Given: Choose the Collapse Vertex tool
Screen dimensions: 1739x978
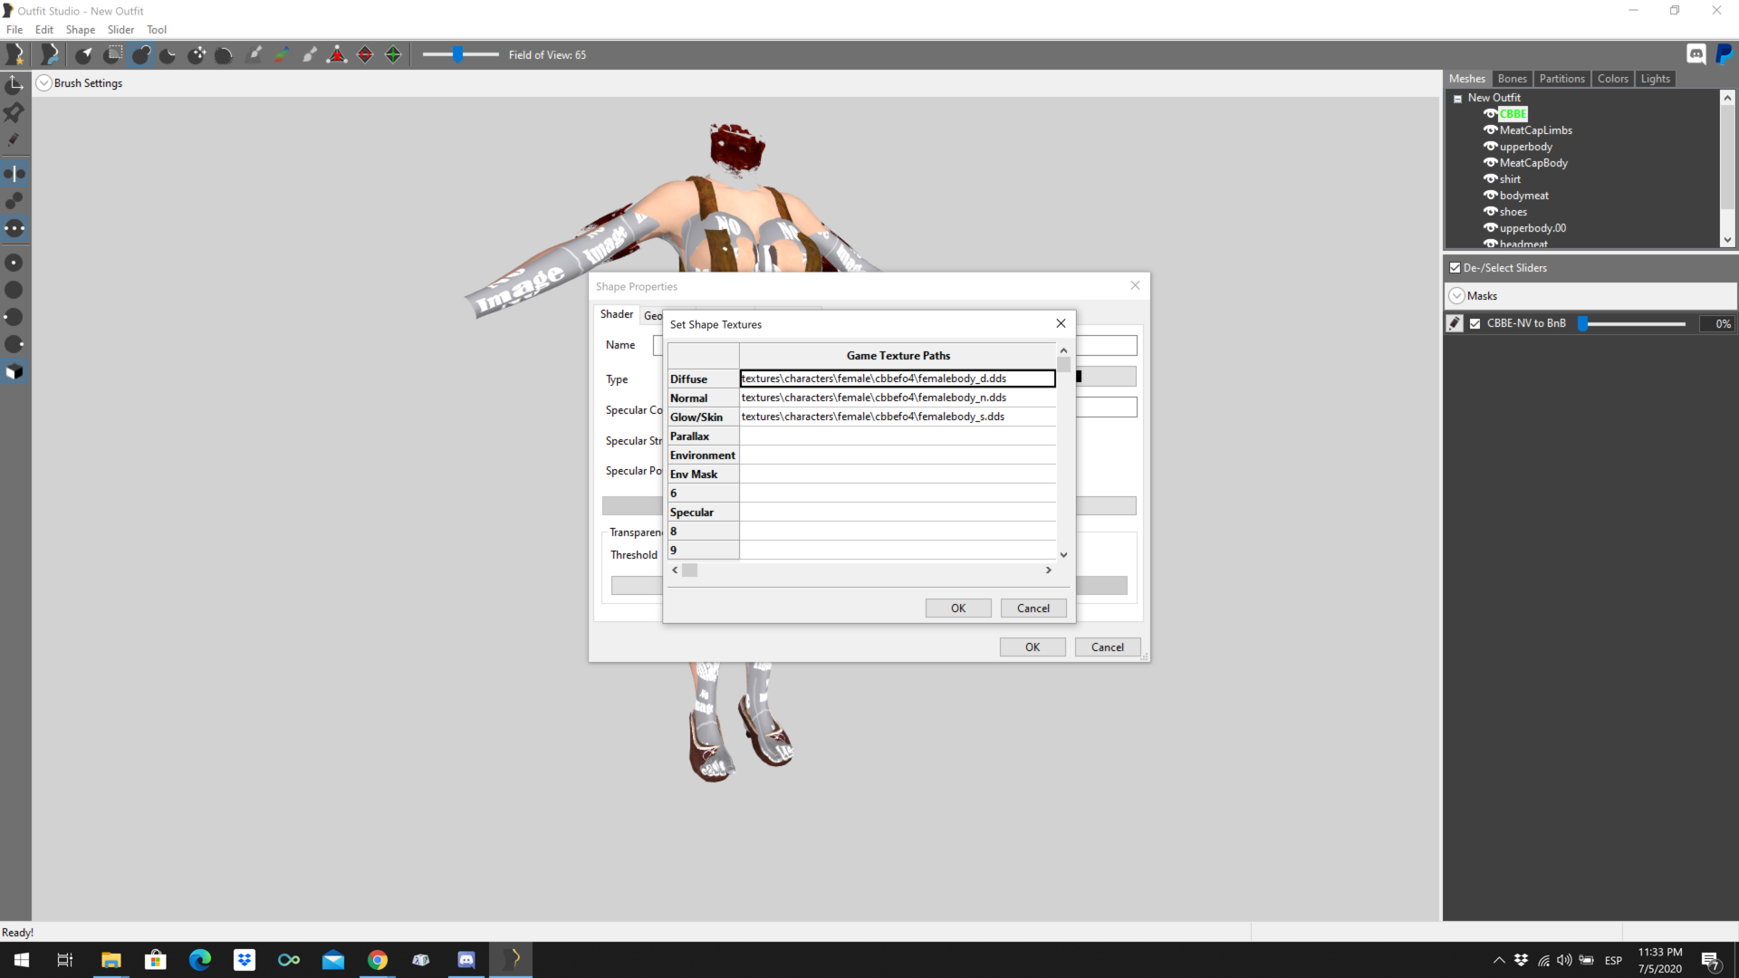Looking at the screenshot, I should (x=337, y=55).
